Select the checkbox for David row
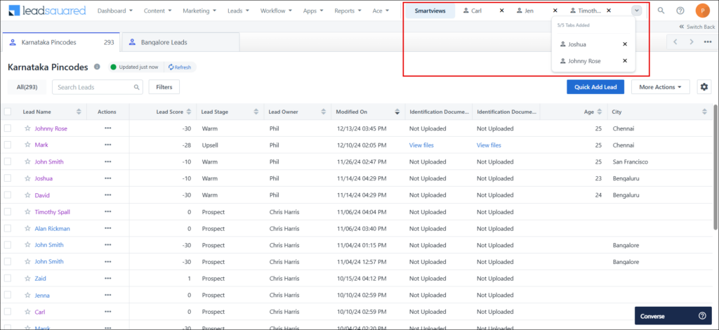Viewport: 719px width, 330px height. click(x=8, y=195)
